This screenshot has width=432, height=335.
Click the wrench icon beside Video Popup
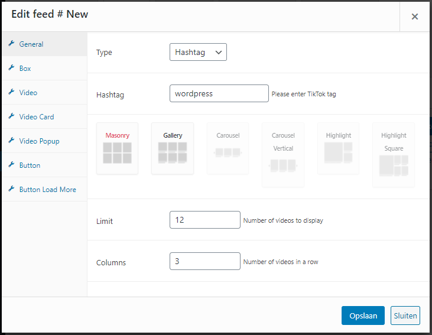11,141
